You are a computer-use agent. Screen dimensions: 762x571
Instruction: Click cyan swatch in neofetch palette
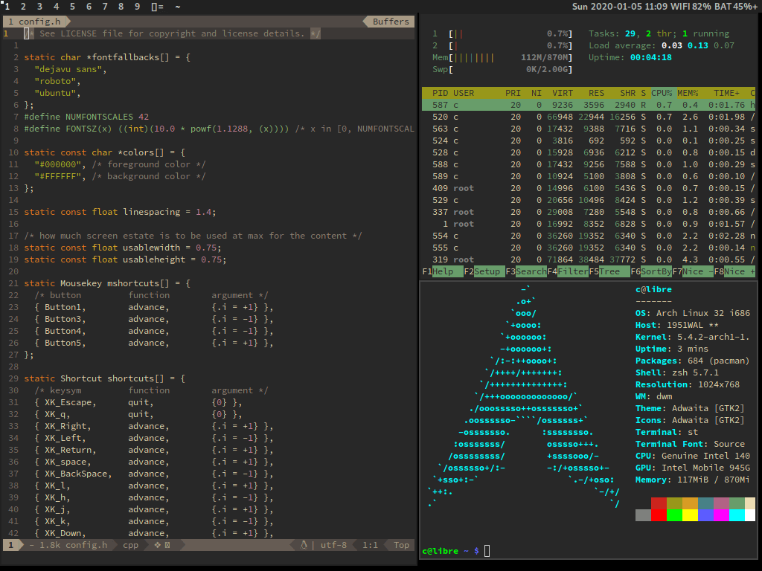point(737,515)
